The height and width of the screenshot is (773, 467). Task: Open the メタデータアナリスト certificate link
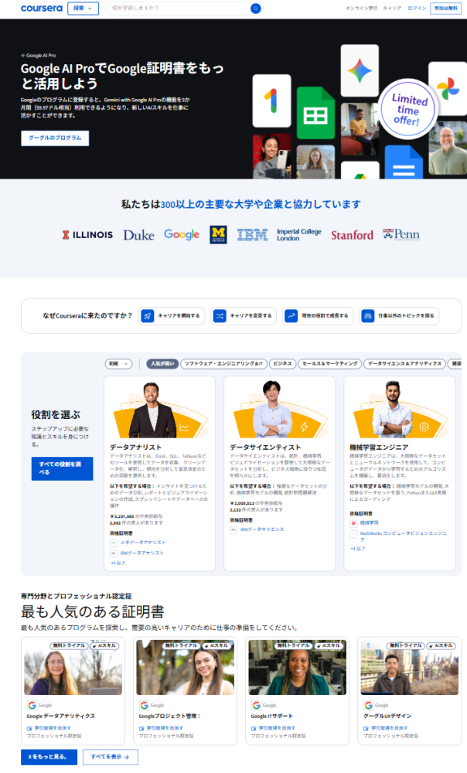[x=143, y=543]
